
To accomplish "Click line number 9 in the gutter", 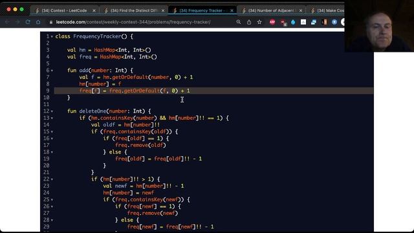I will pyautogui.click(x=47, y=91).
